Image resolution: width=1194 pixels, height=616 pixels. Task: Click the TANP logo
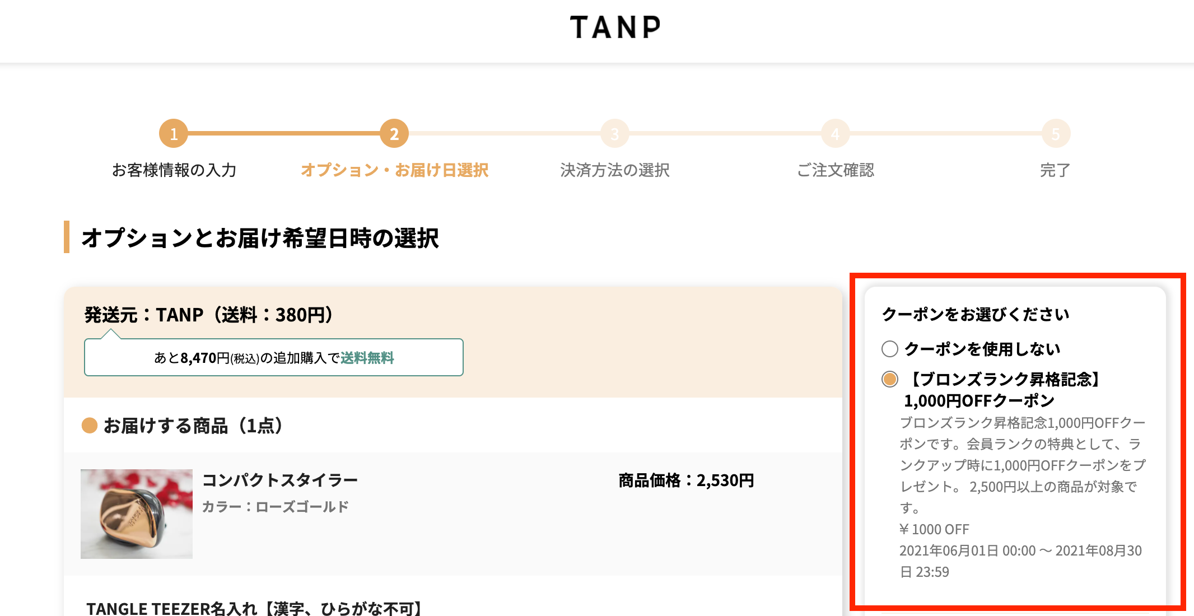[x=615, y=27]
